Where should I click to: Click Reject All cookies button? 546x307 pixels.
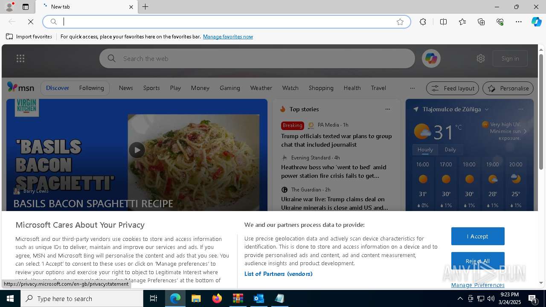click(x=478, y=261)
